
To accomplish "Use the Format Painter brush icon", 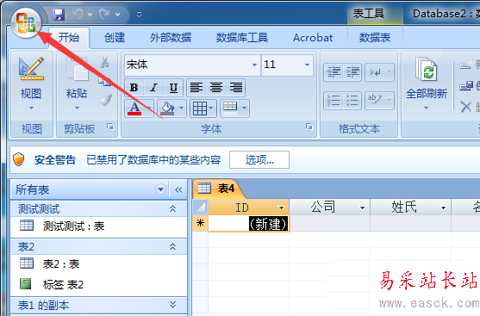I will coord(106,100).
